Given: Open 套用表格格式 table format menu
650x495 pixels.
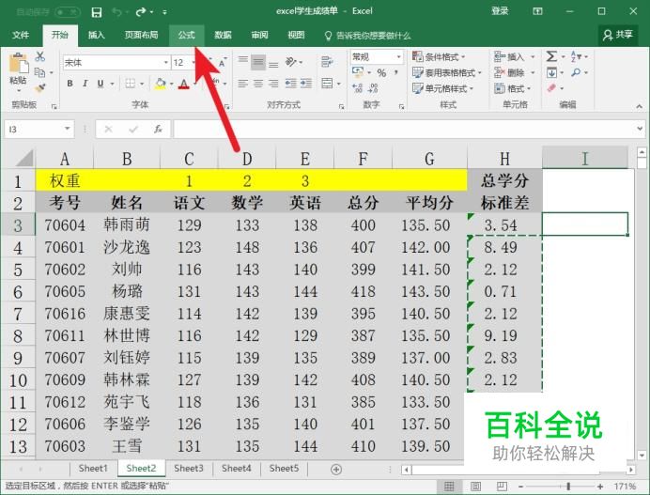Looking at the screenshot, I should pyautogui.click(x=446, y=72).
